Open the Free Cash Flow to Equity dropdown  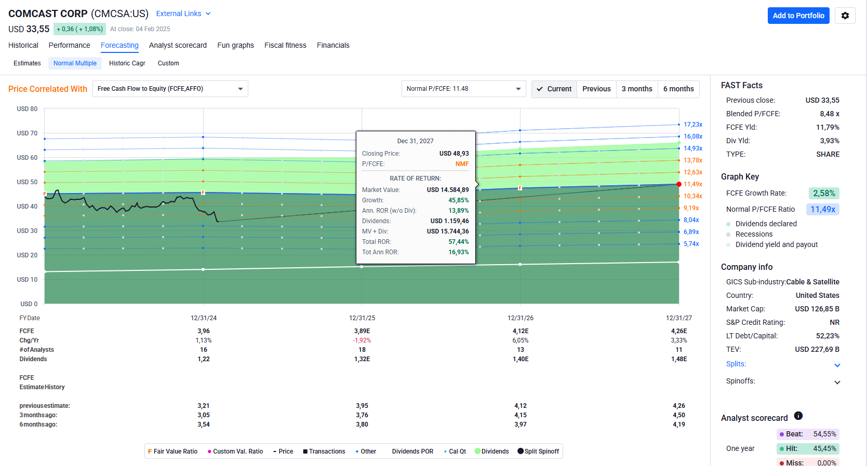tap(170, 89)
